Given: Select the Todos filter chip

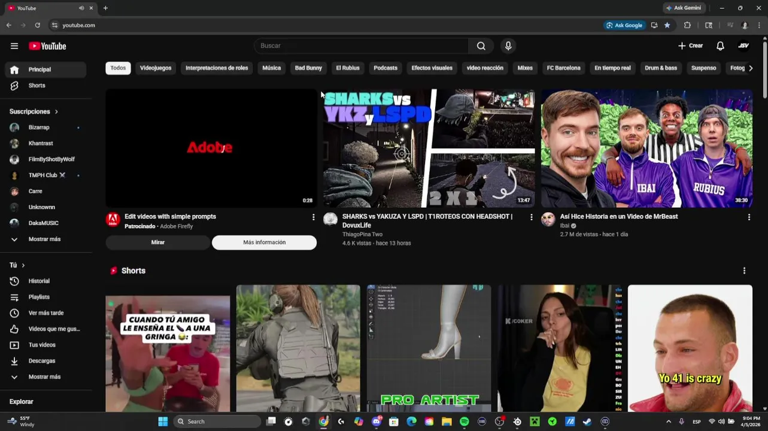Looking at the screenshot, I should (x=118, y=68).
